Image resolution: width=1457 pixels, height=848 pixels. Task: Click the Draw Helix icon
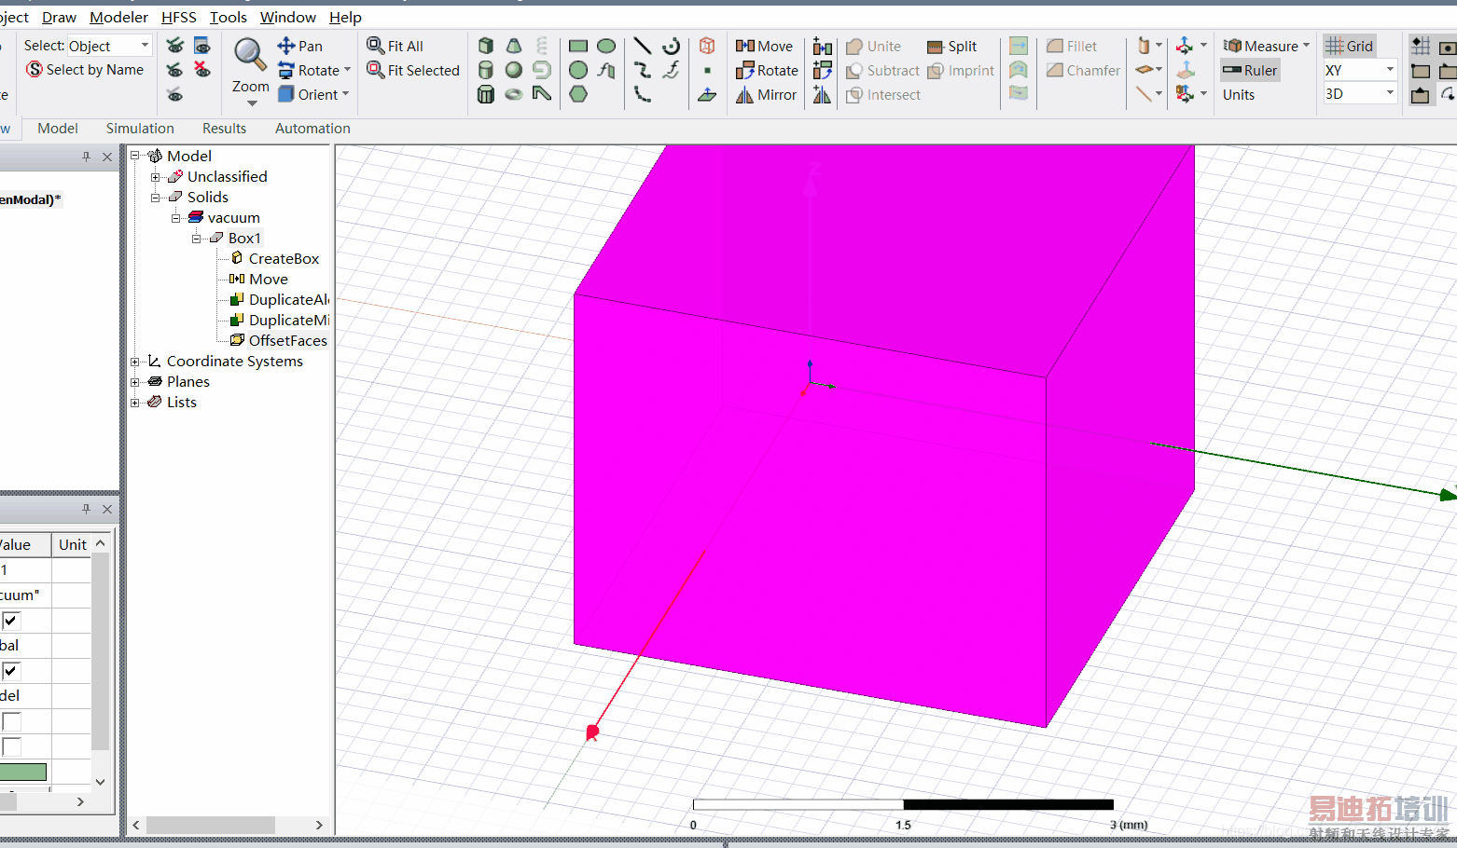click(x=541, y=46)
